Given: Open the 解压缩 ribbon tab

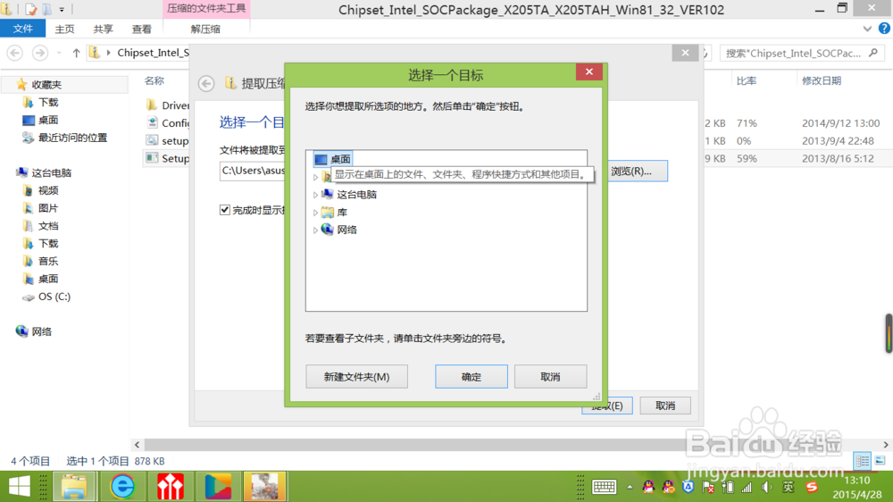Looking at the screenshot, I should (x=205, y=29).
